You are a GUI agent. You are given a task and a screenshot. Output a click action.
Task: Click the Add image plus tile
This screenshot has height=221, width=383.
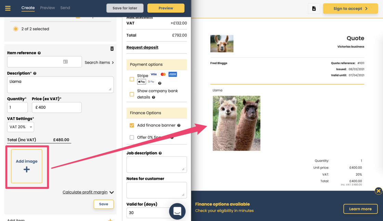click(x=27, y=166)
